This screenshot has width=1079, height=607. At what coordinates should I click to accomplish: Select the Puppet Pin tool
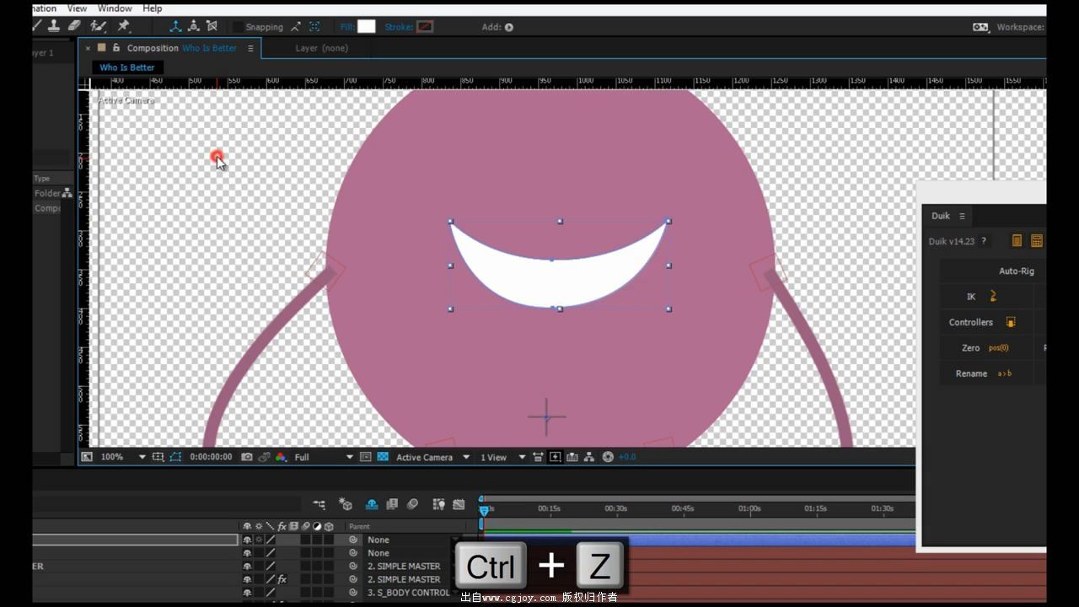click(124, 26)
